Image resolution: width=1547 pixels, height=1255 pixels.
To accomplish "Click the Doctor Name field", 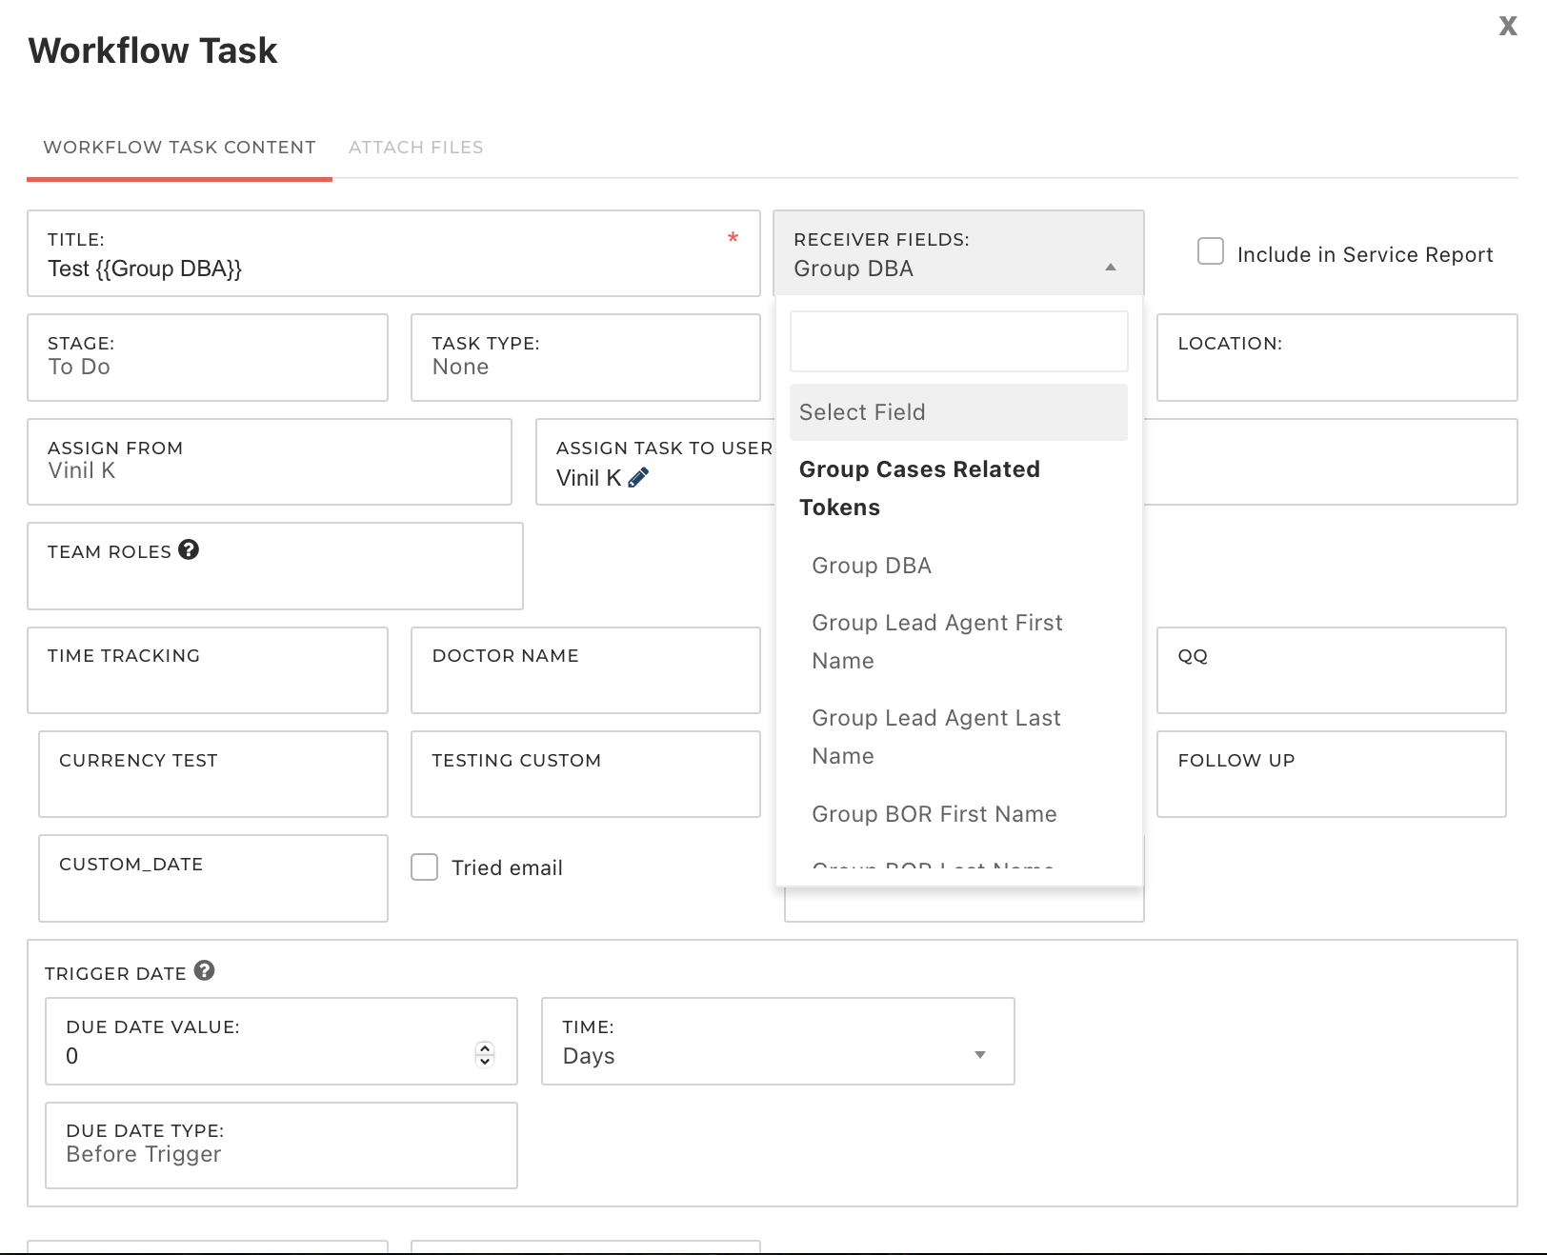I will pyautogui.click(x=586, y=670).
